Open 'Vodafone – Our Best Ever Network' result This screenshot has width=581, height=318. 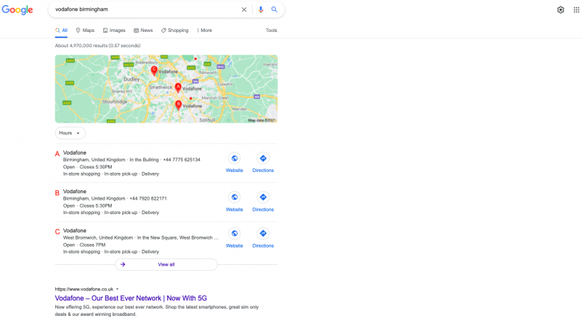point(131,298)
